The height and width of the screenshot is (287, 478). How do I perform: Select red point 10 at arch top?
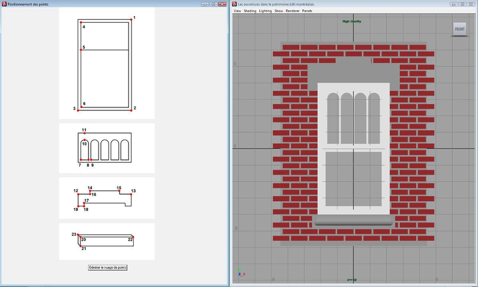85,140
